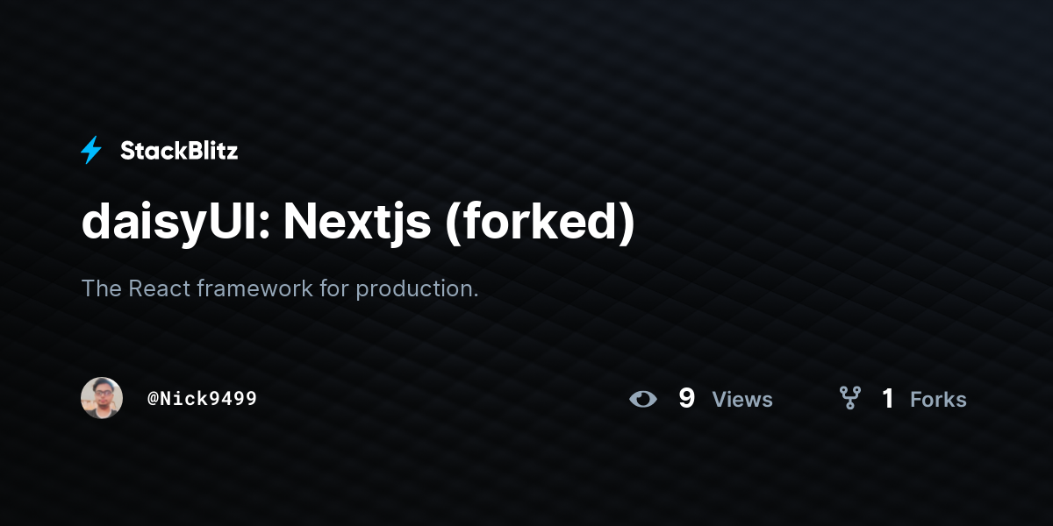Click the Views label
The width and height of the screenshot is (1053, 526).
[x=742, y=400]
